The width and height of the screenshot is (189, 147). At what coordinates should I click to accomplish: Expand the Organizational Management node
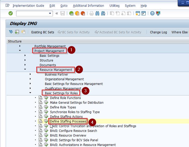click(30, 79)
